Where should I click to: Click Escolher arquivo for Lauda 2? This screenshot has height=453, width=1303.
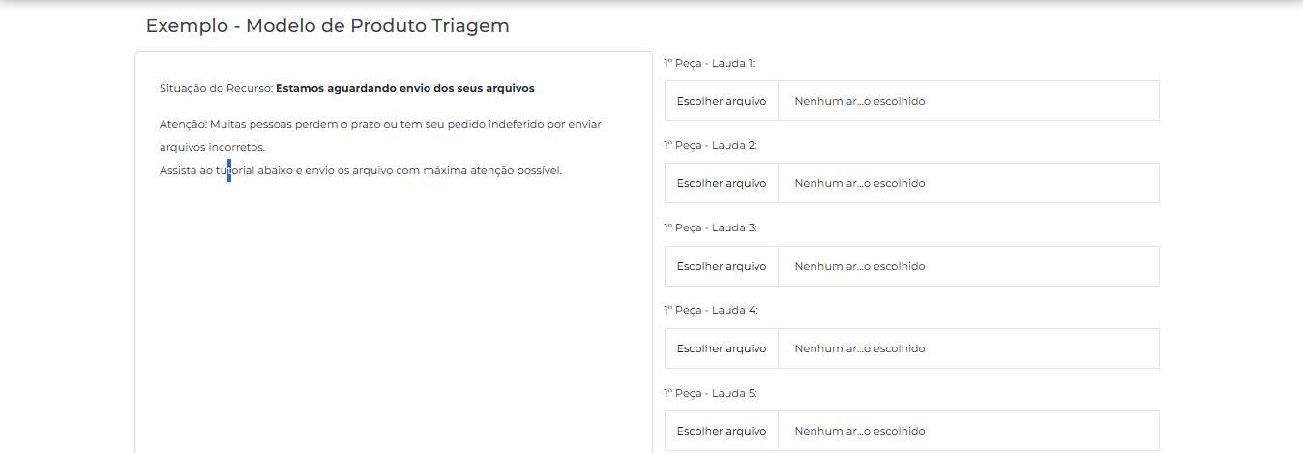coord(722,183)
